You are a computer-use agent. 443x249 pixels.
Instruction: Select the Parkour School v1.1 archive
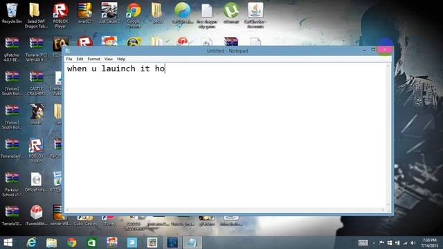[x=12, y=185]
